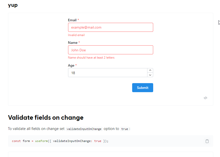
Task: Click the Invalid email error message
Action: point(76,35)
